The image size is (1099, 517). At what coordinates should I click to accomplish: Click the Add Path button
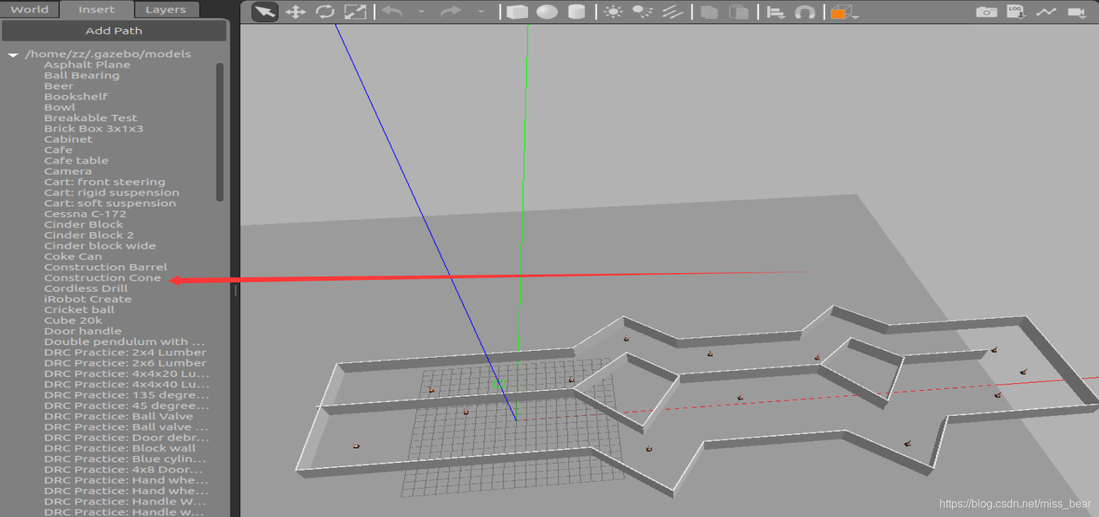114,30
